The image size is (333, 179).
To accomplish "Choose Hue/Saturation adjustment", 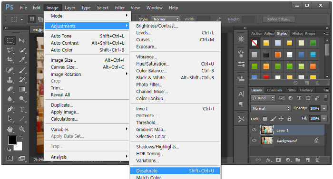I will [175, 64].
